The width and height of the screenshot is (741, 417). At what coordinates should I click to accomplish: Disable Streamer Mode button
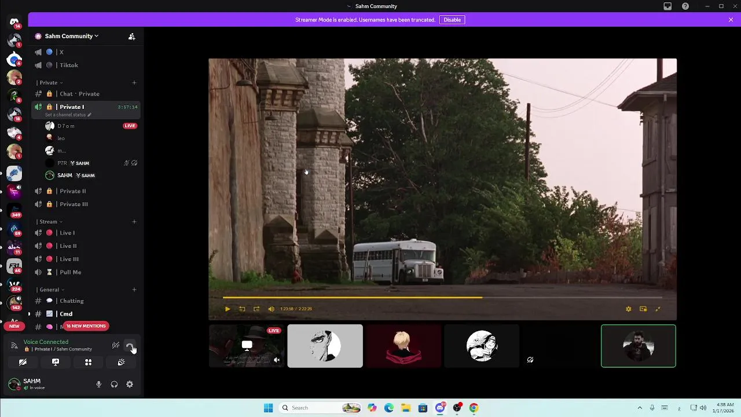point(452,20)
